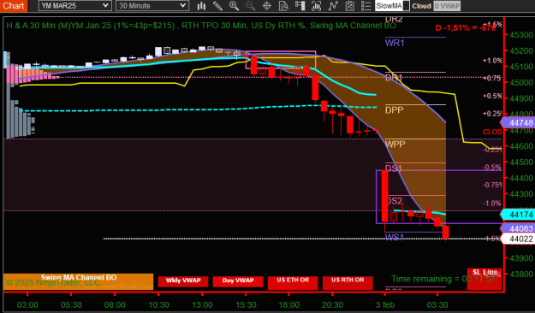535x313 pixels.
Task: Open the chart trader panel icon
Action: point(300,6)
